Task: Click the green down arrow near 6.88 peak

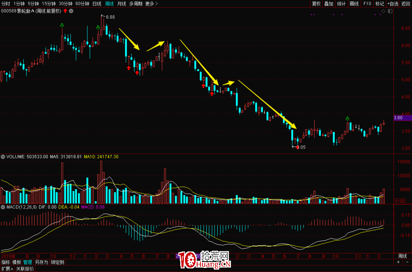Action: tap(98, 28)
